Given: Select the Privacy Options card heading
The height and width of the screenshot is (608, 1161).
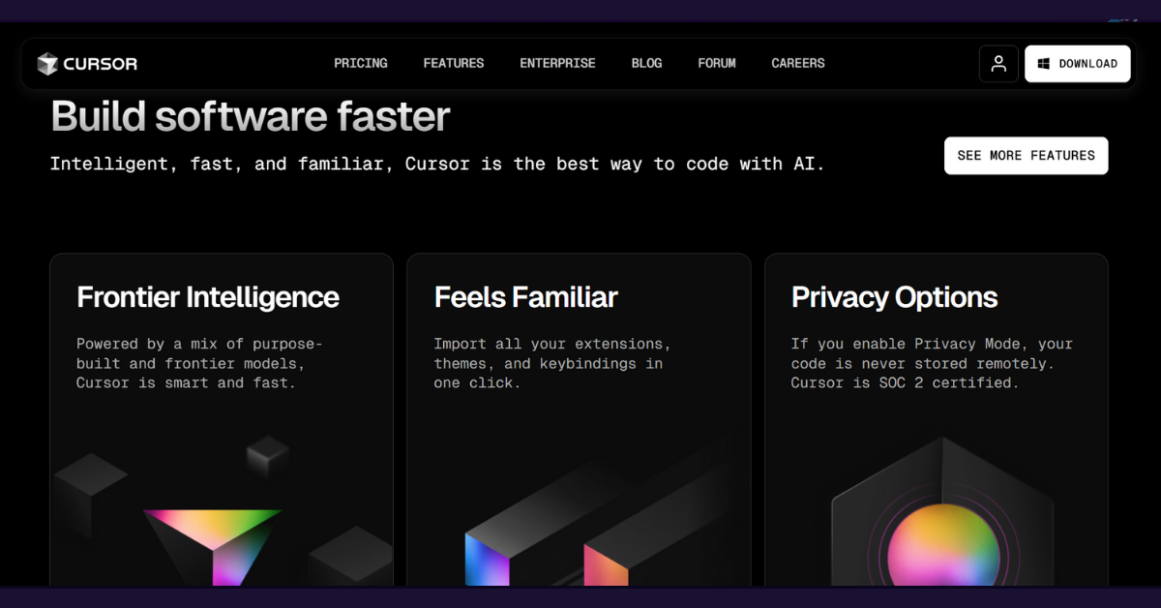Looking at the screenshot, I should pos(894,297).
